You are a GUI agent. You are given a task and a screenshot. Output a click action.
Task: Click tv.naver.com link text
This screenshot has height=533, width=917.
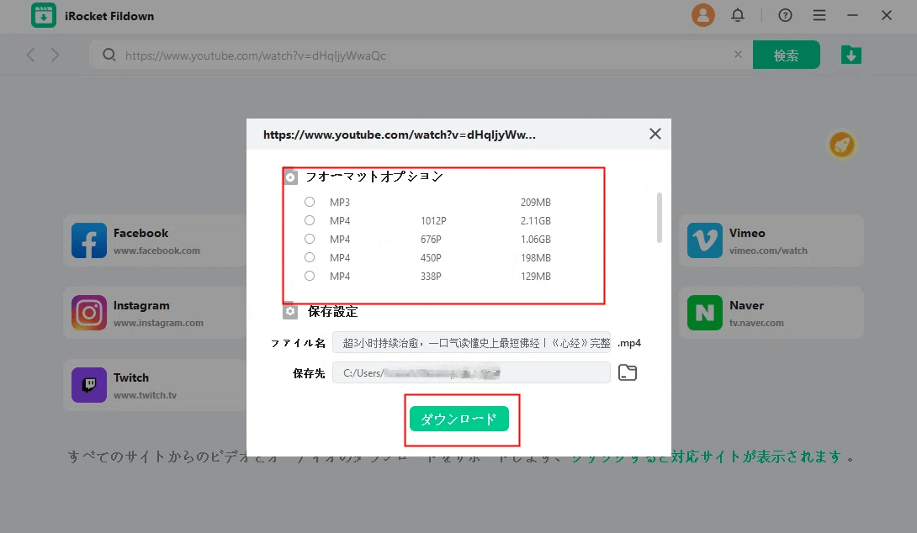(756, 323)
